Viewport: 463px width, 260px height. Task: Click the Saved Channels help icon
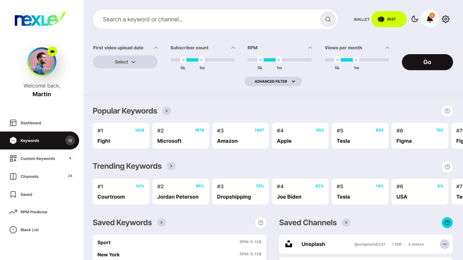pos(447,223)
